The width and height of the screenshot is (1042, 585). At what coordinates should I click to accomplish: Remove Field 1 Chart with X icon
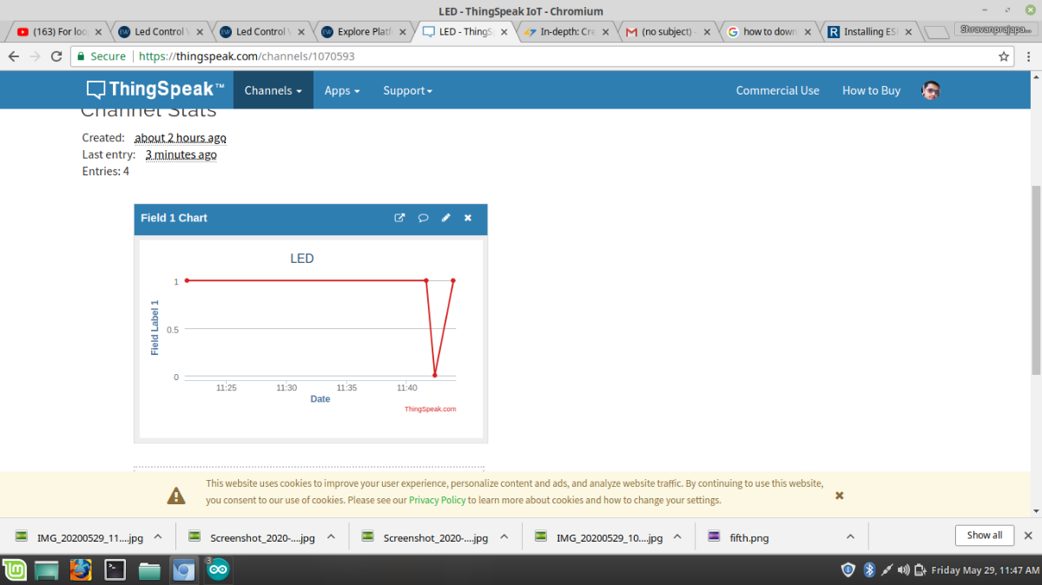(x=468, y=218)
